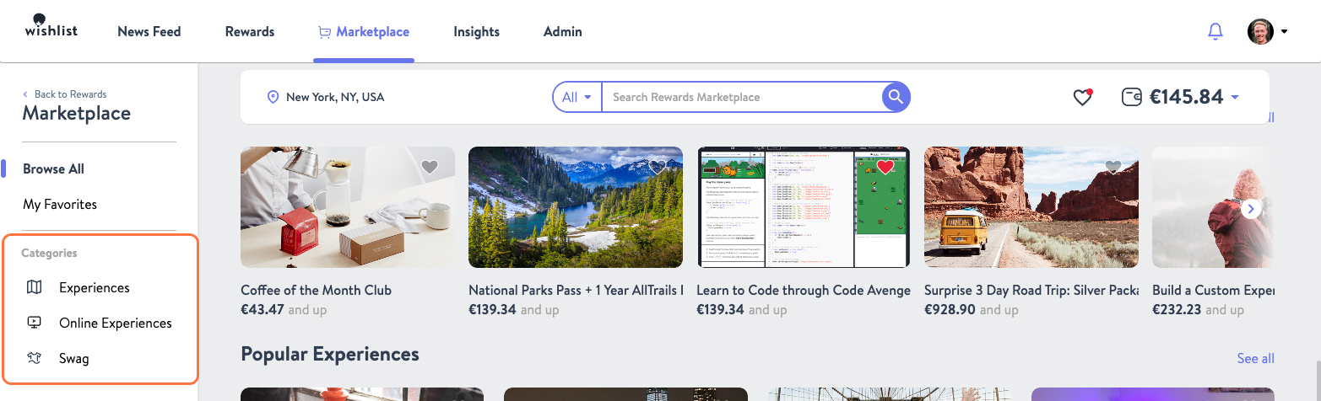Go to the Insights tab
Viewport: 1321px width, 401px height.
coord(477,32)
